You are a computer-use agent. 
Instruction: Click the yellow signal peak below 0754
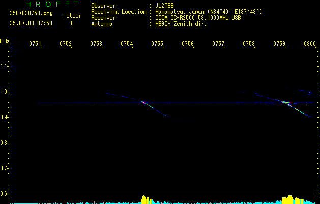147,199
